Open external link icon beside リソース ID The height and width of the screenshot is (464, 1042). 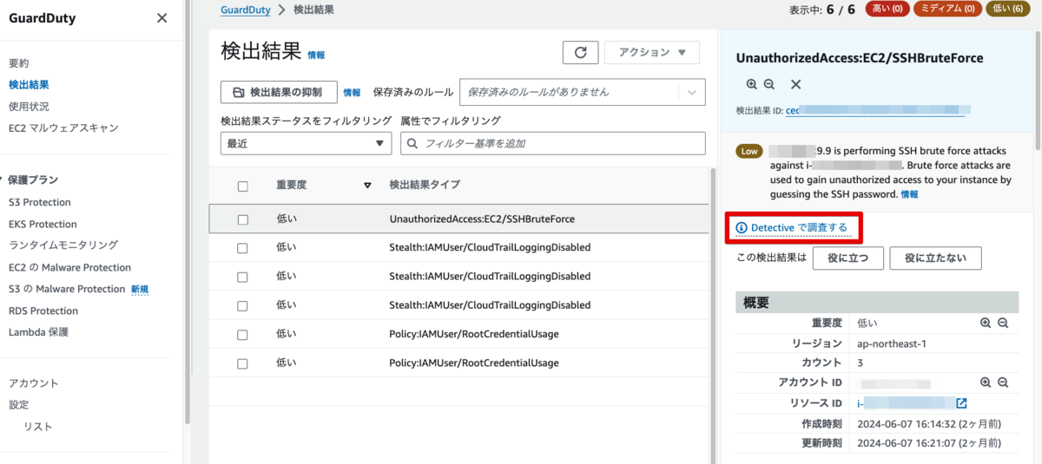click(961, 403)
